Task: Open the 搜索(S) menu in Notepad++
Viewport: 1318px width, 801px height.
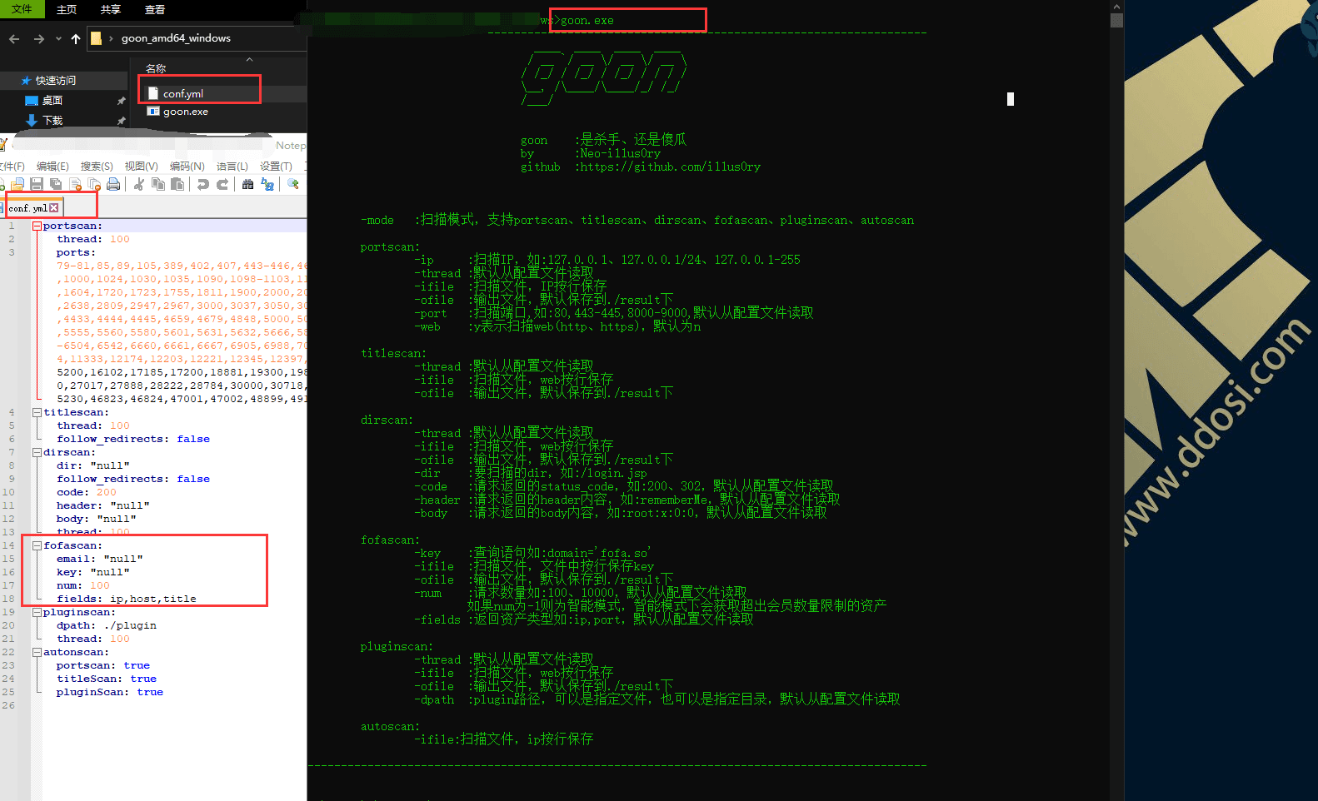Action: 97,167
